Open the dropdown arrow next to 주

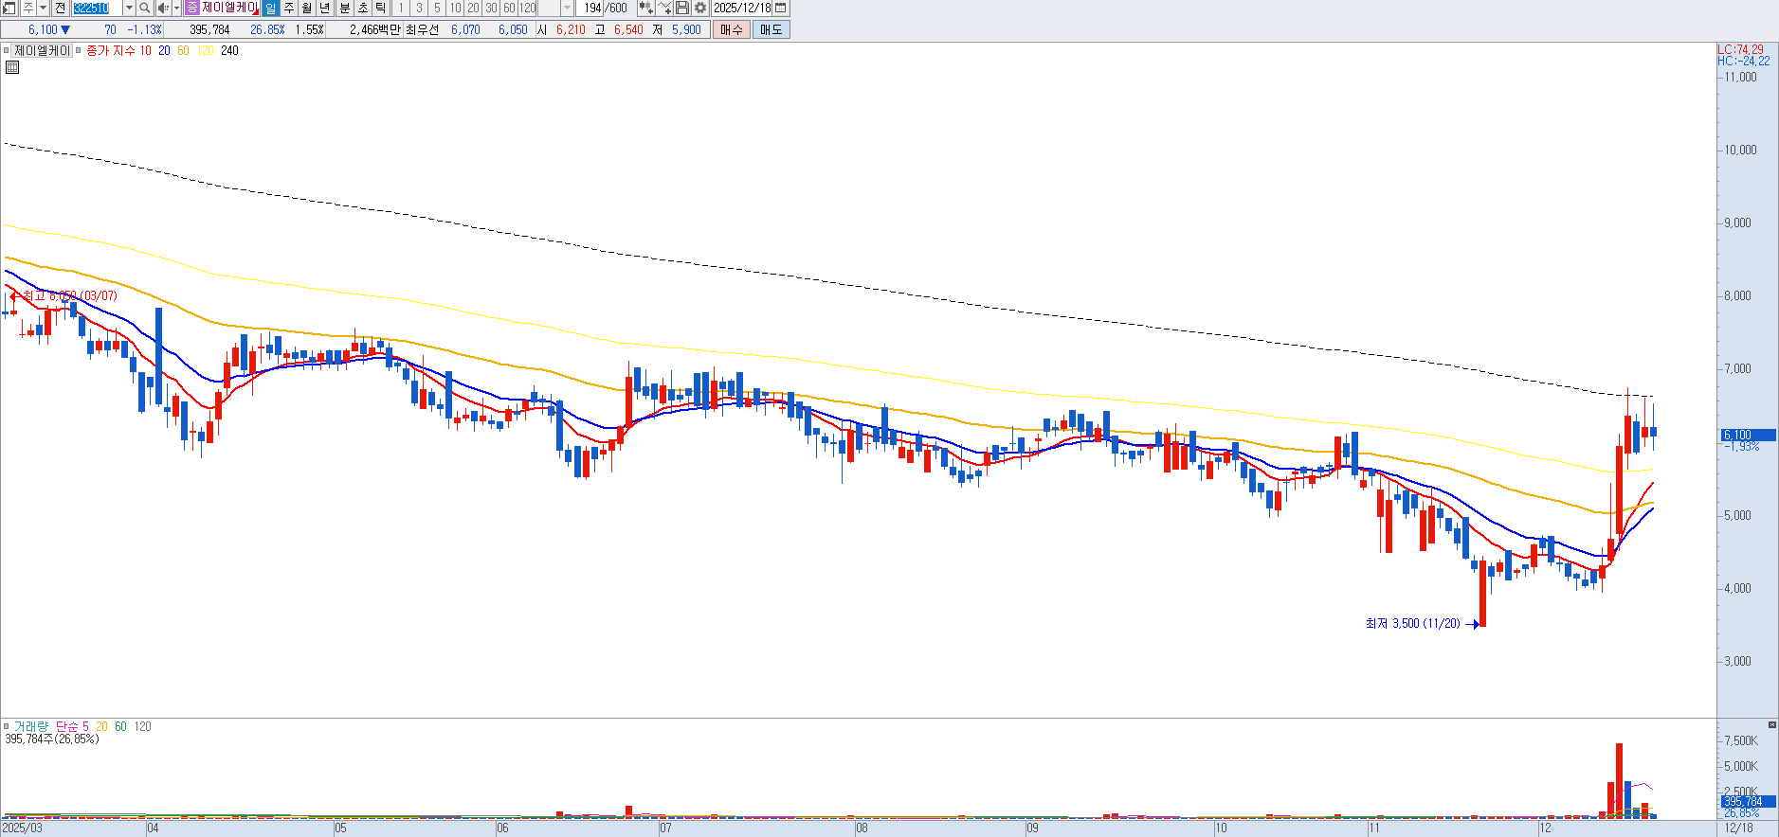click(x=44, y=9)
